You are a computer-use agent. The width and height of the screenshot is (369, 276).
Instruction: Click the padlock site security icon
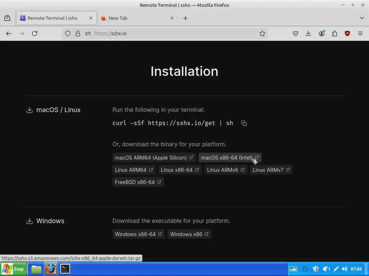[78, 33]
